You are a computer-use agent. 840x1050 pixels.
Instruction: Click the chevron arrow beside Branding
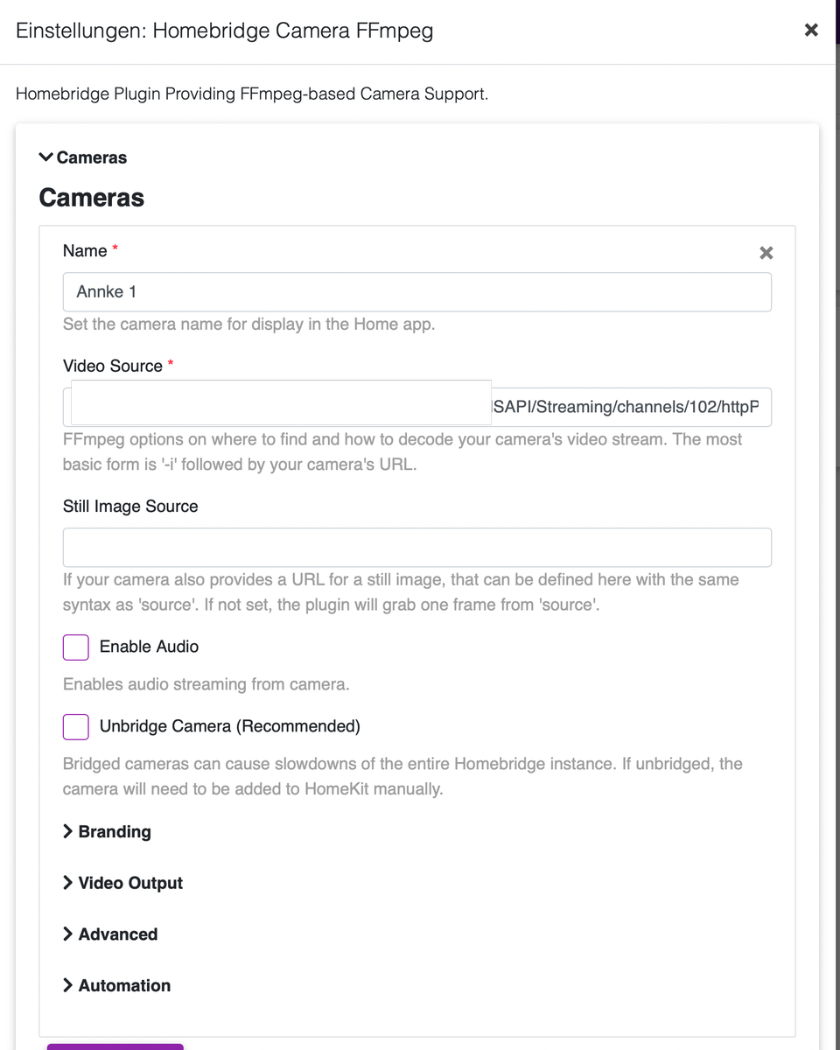(67, 831)
